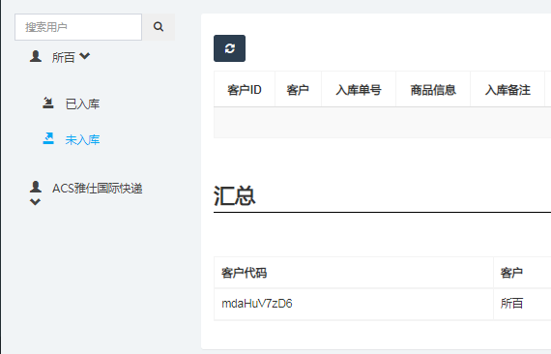Click the 入库单号 column header

[359, 90]
